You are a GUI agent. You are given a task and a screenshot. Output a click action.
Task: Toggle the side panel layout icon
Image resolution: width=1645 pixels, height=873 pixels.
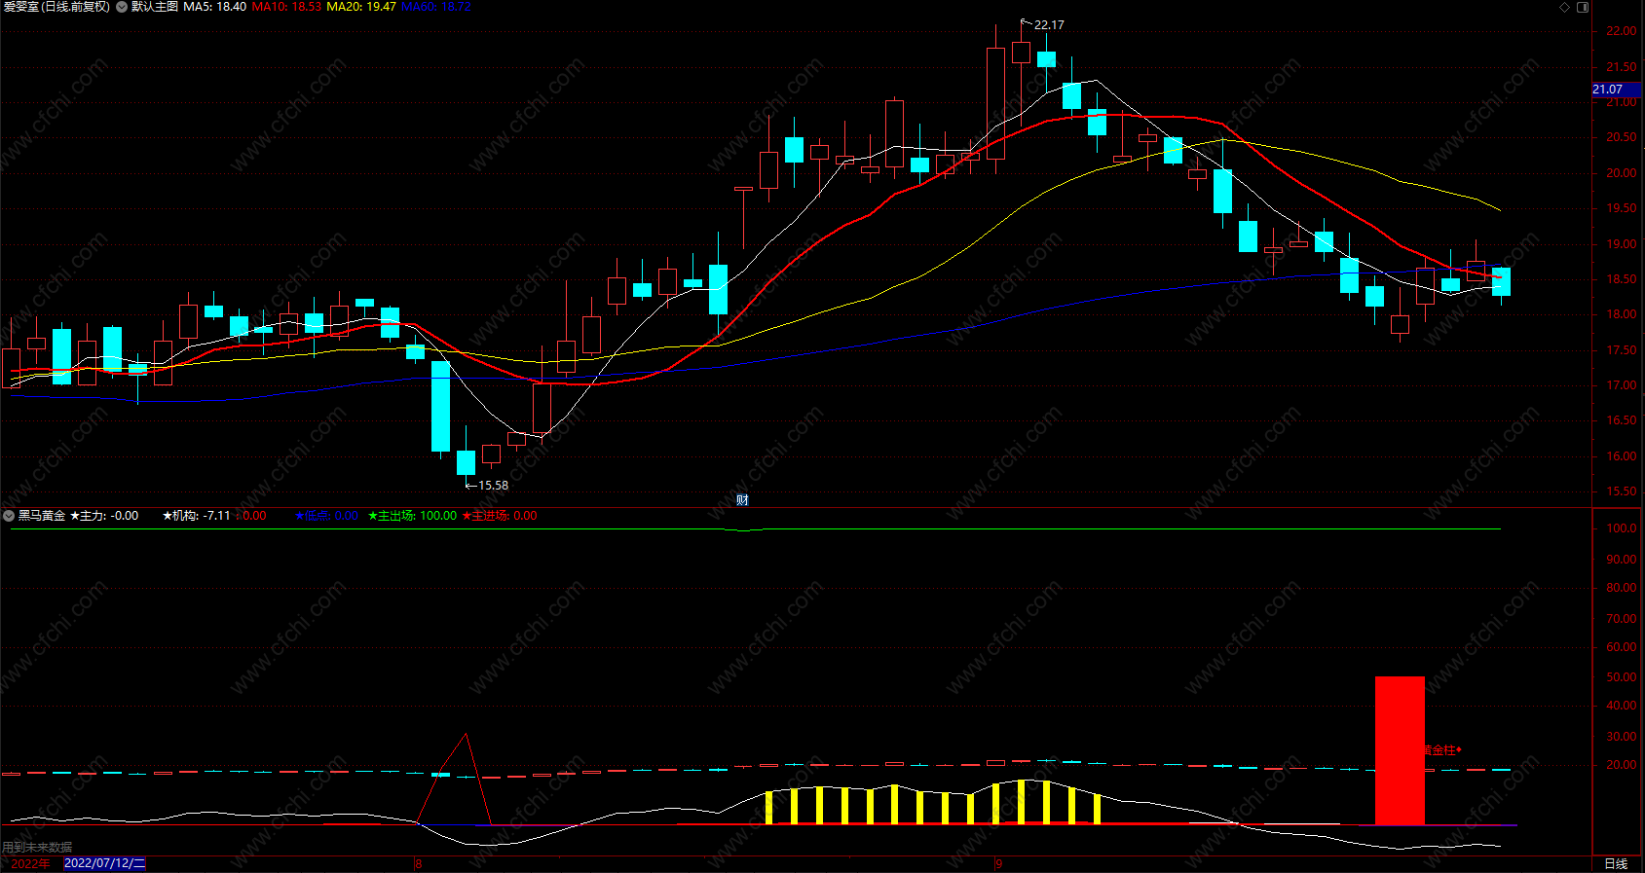click(x=1583, y=7)
